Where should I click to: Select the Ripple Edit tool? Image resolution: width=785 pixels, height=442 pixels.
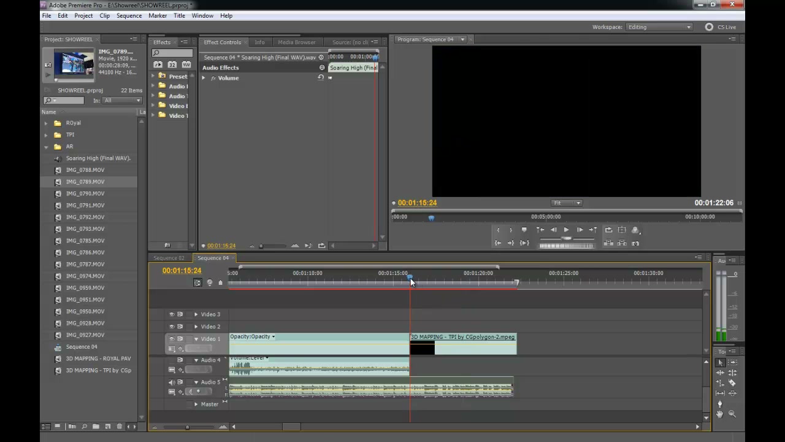point(721,373)
